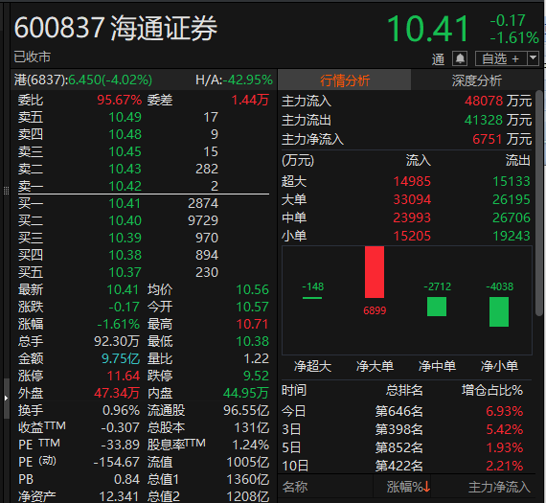Click the 金额 value 9.75亿
546x503 pixels.
121,358
